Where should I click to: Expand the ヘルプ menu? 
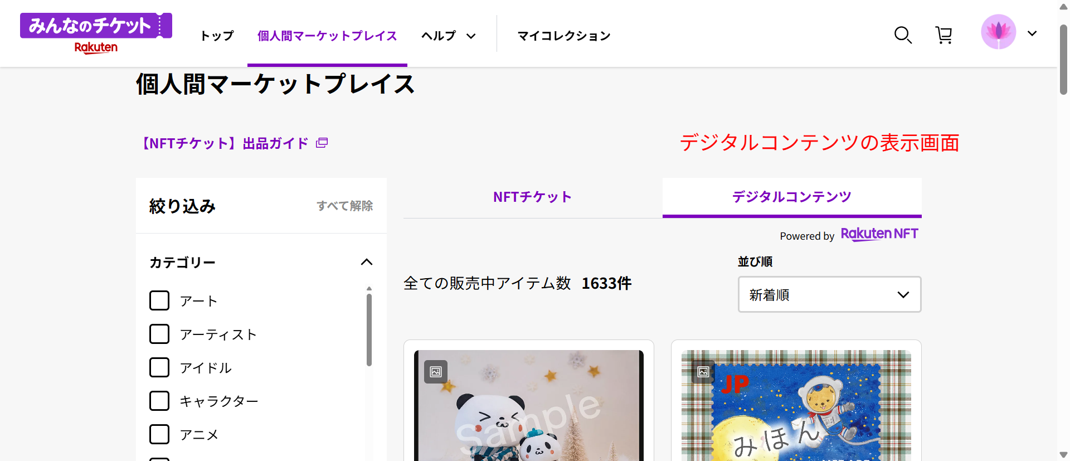pos(449,36)
